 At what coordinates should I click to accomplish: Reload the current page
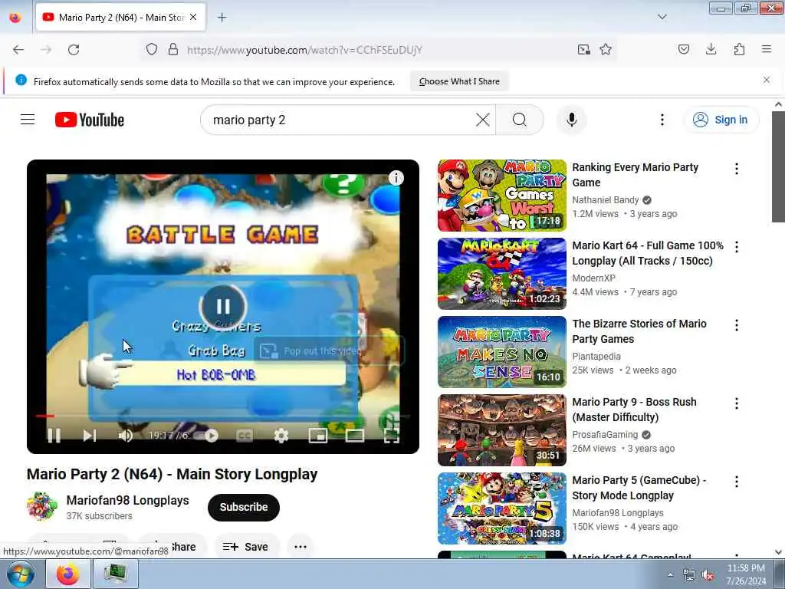[x=74, y=50]
